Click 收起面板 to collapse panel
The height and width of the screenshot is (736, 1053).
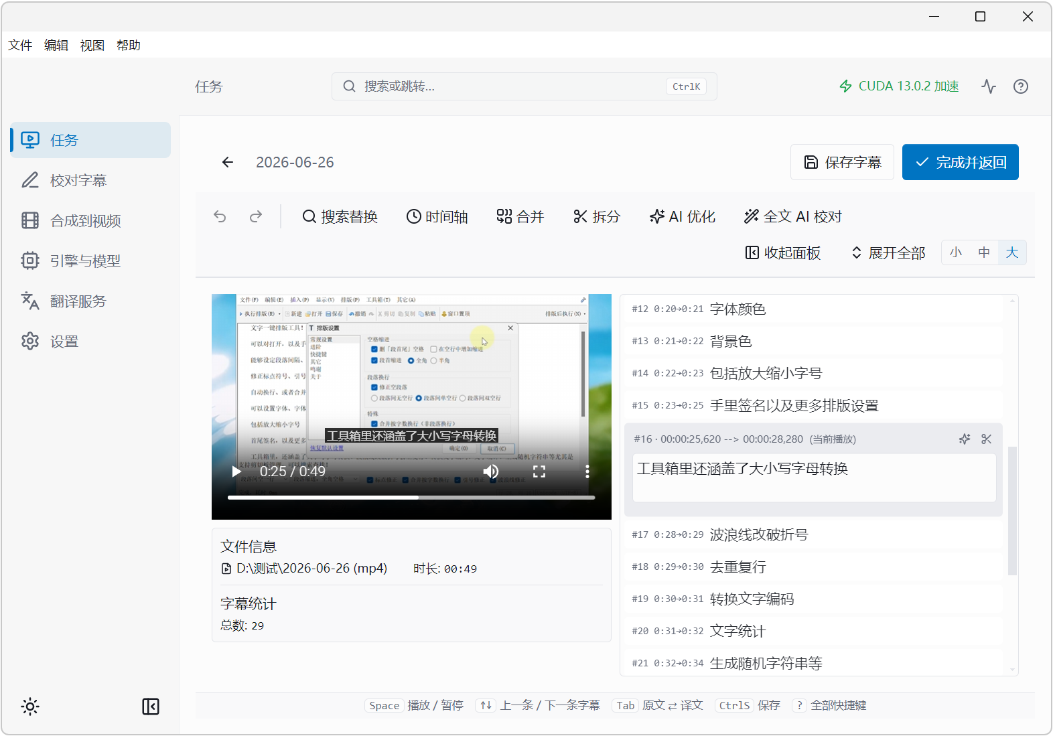coord(783,252)
